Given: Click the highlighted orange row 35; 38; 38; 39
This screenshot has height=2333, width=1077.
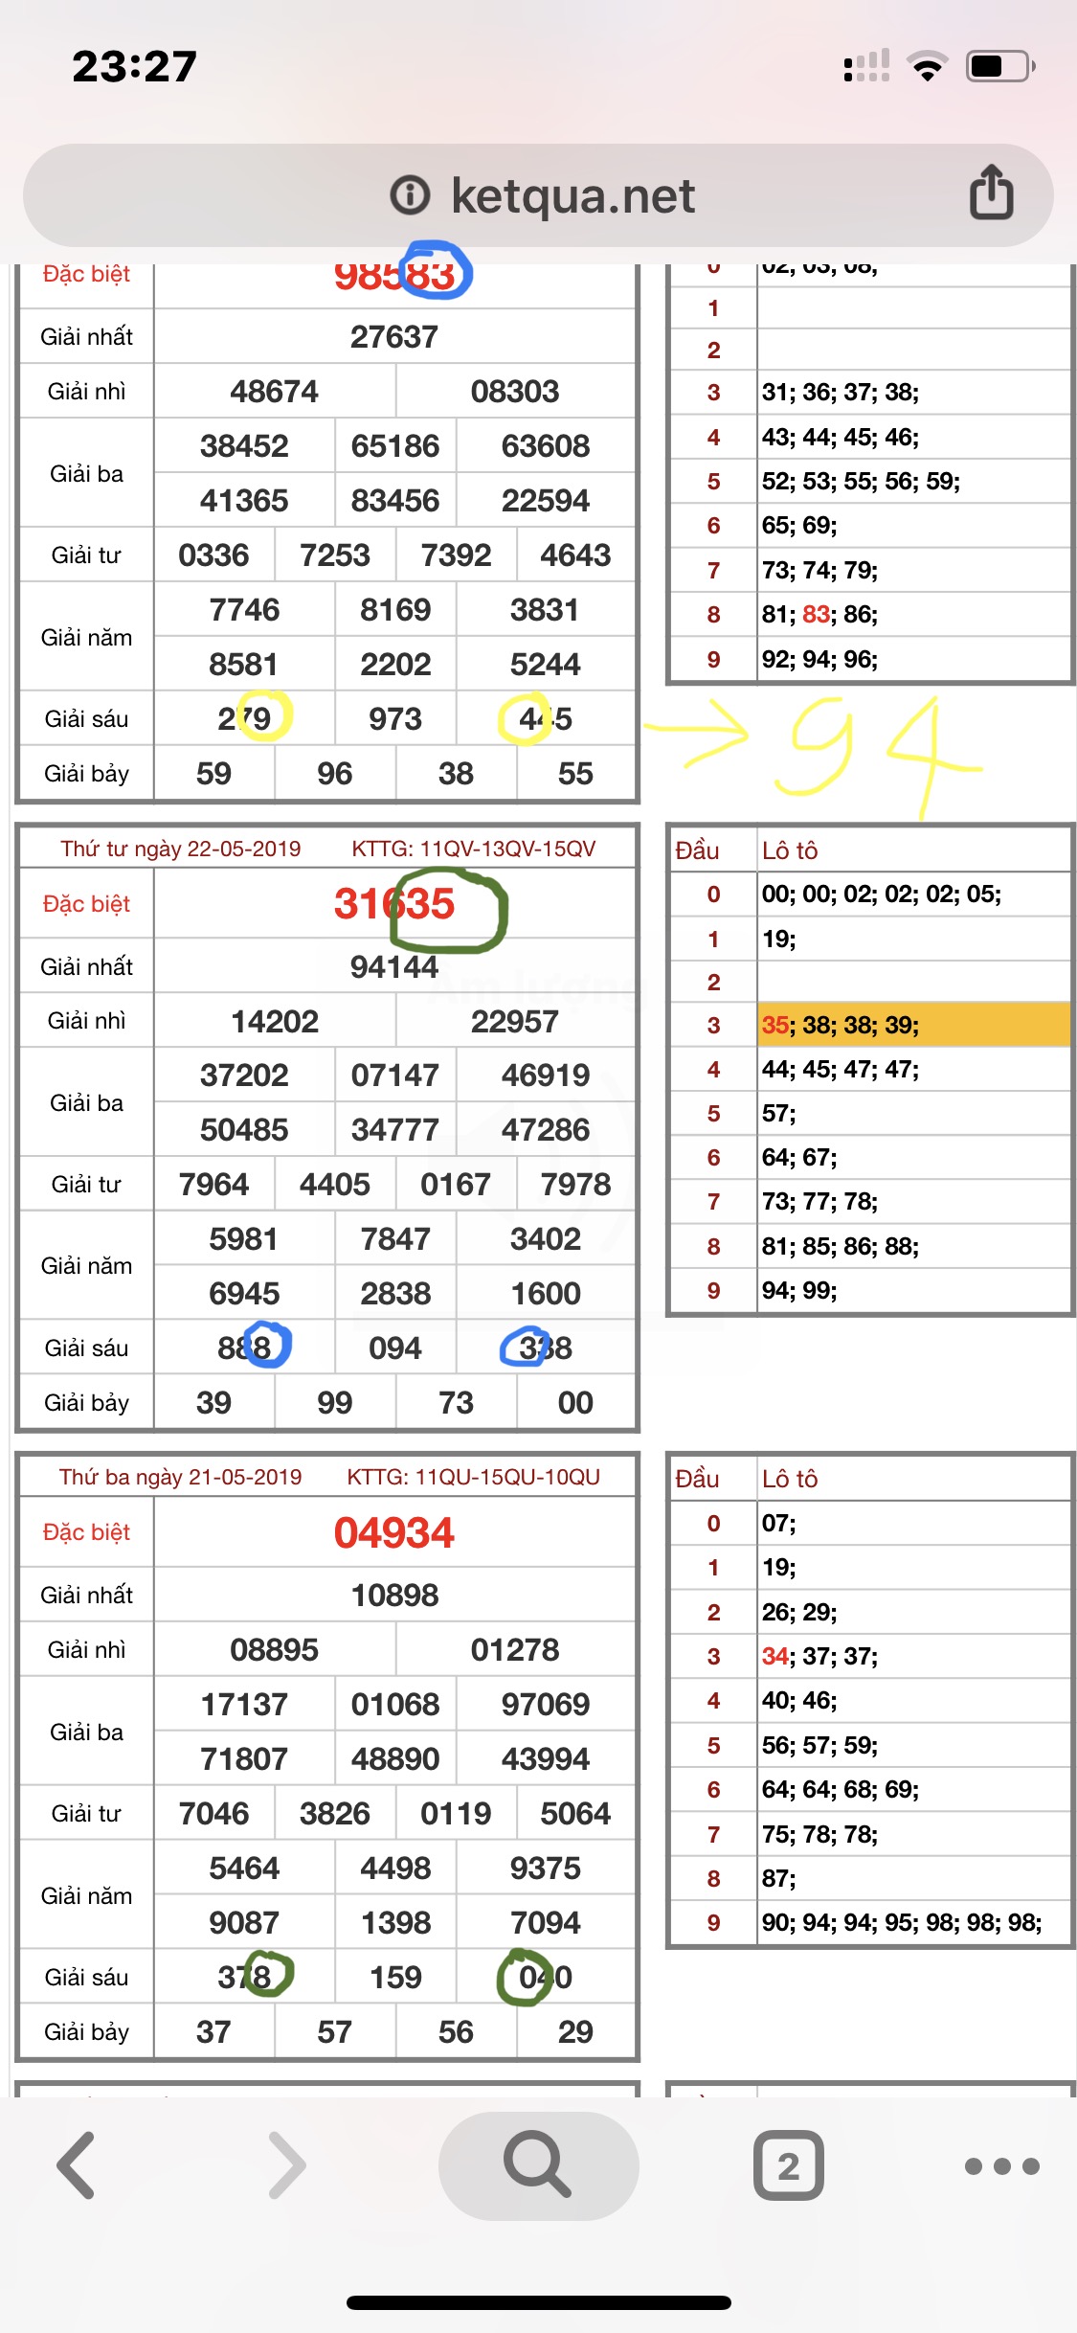Looking at the screenshot, I should (x=914, y=1025).
